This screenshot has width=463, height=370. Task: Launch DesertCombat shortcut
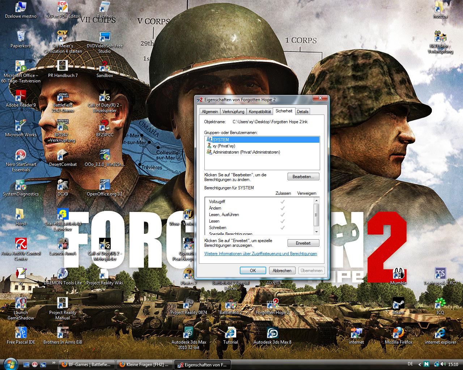coord(63,158)
